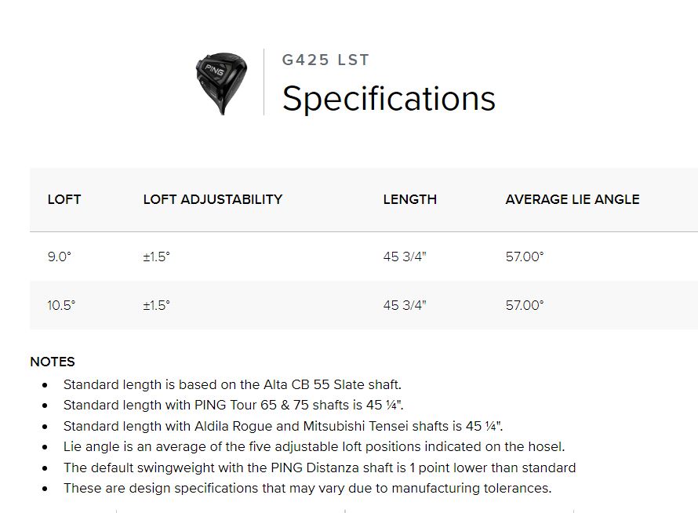Click the LENGTH column header
The image size is (698, 513).
[409, 199]
